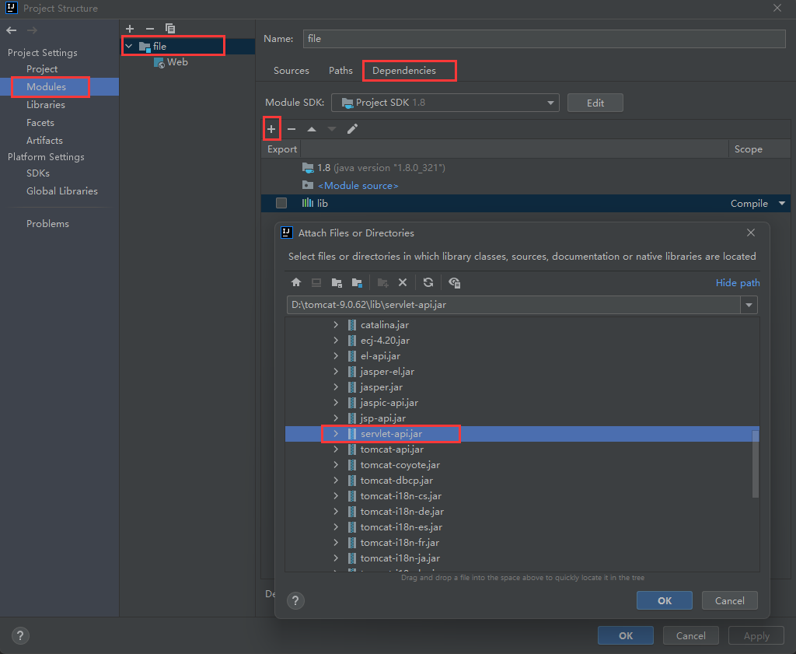Open SDKs under Platform Settings
This screenshot has width=796, height=654.
coord(38,173)
